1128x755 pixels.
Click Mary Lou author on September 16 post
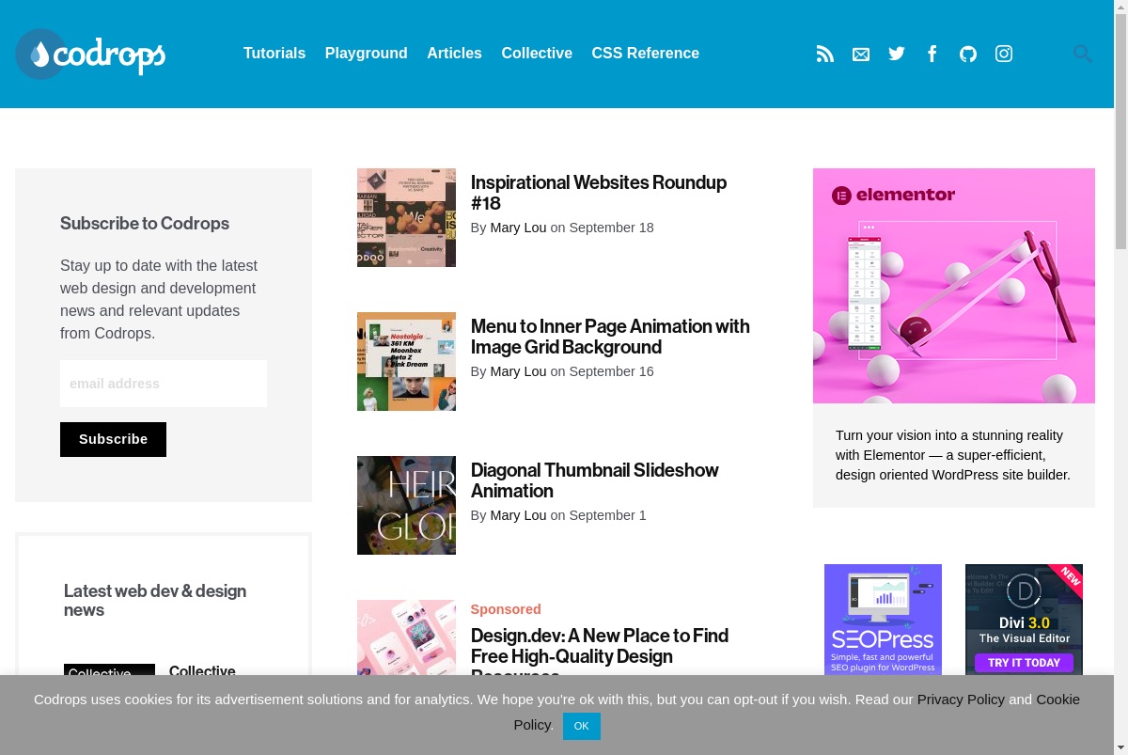(518, 371)
